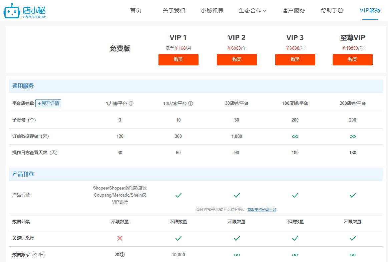Click the info icon beside "10店铺/平台"
The image size is (388, 262).
pyautogui.click(x=190, y=103)
